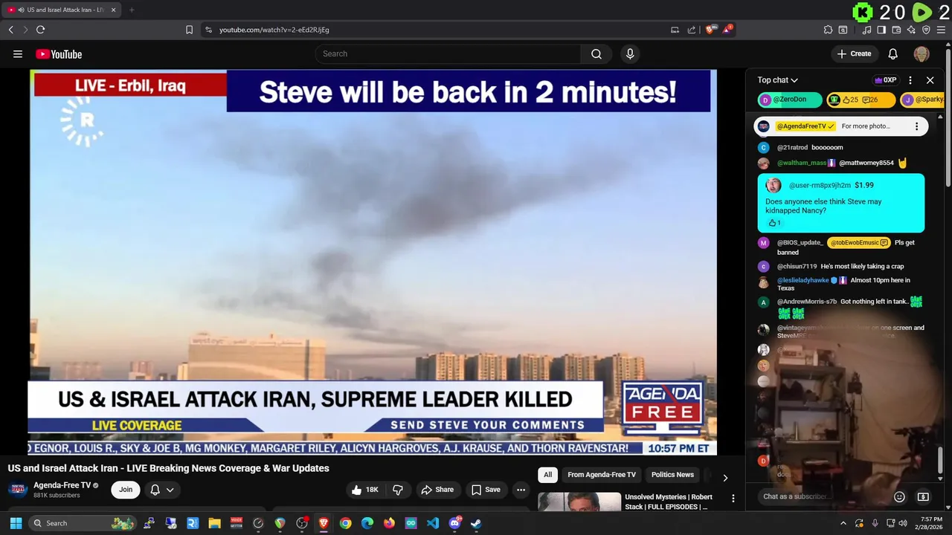
Task: Open the extensions puzzle piece icon
Action: click(828, 30)
